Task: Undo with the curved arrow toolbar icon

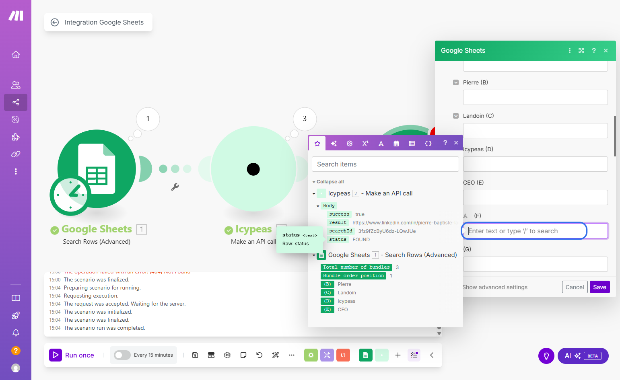Action: click(x=260, y=355)
